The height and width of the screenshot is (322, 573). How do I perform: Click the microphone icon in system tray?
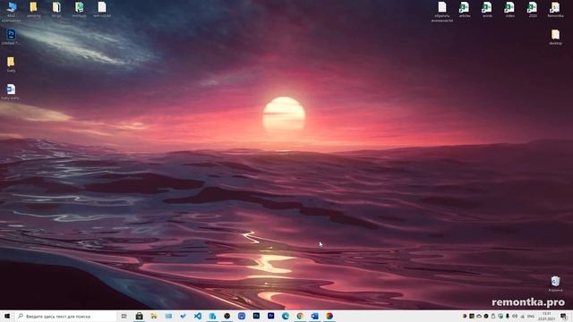[x=508, y=316]
